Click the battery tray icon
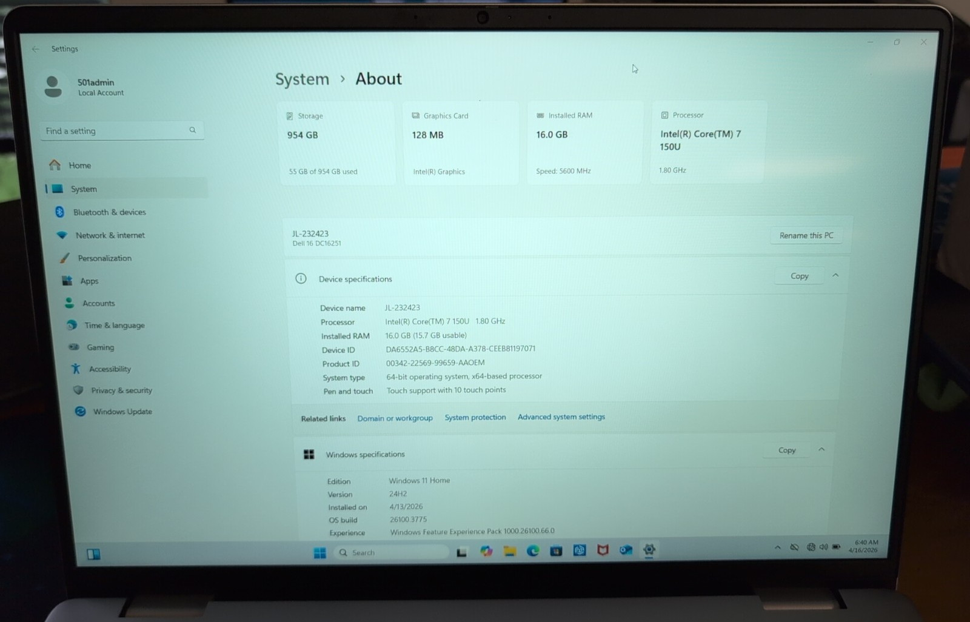The width and height of the screenshot is (970, 622). [836, 547]
